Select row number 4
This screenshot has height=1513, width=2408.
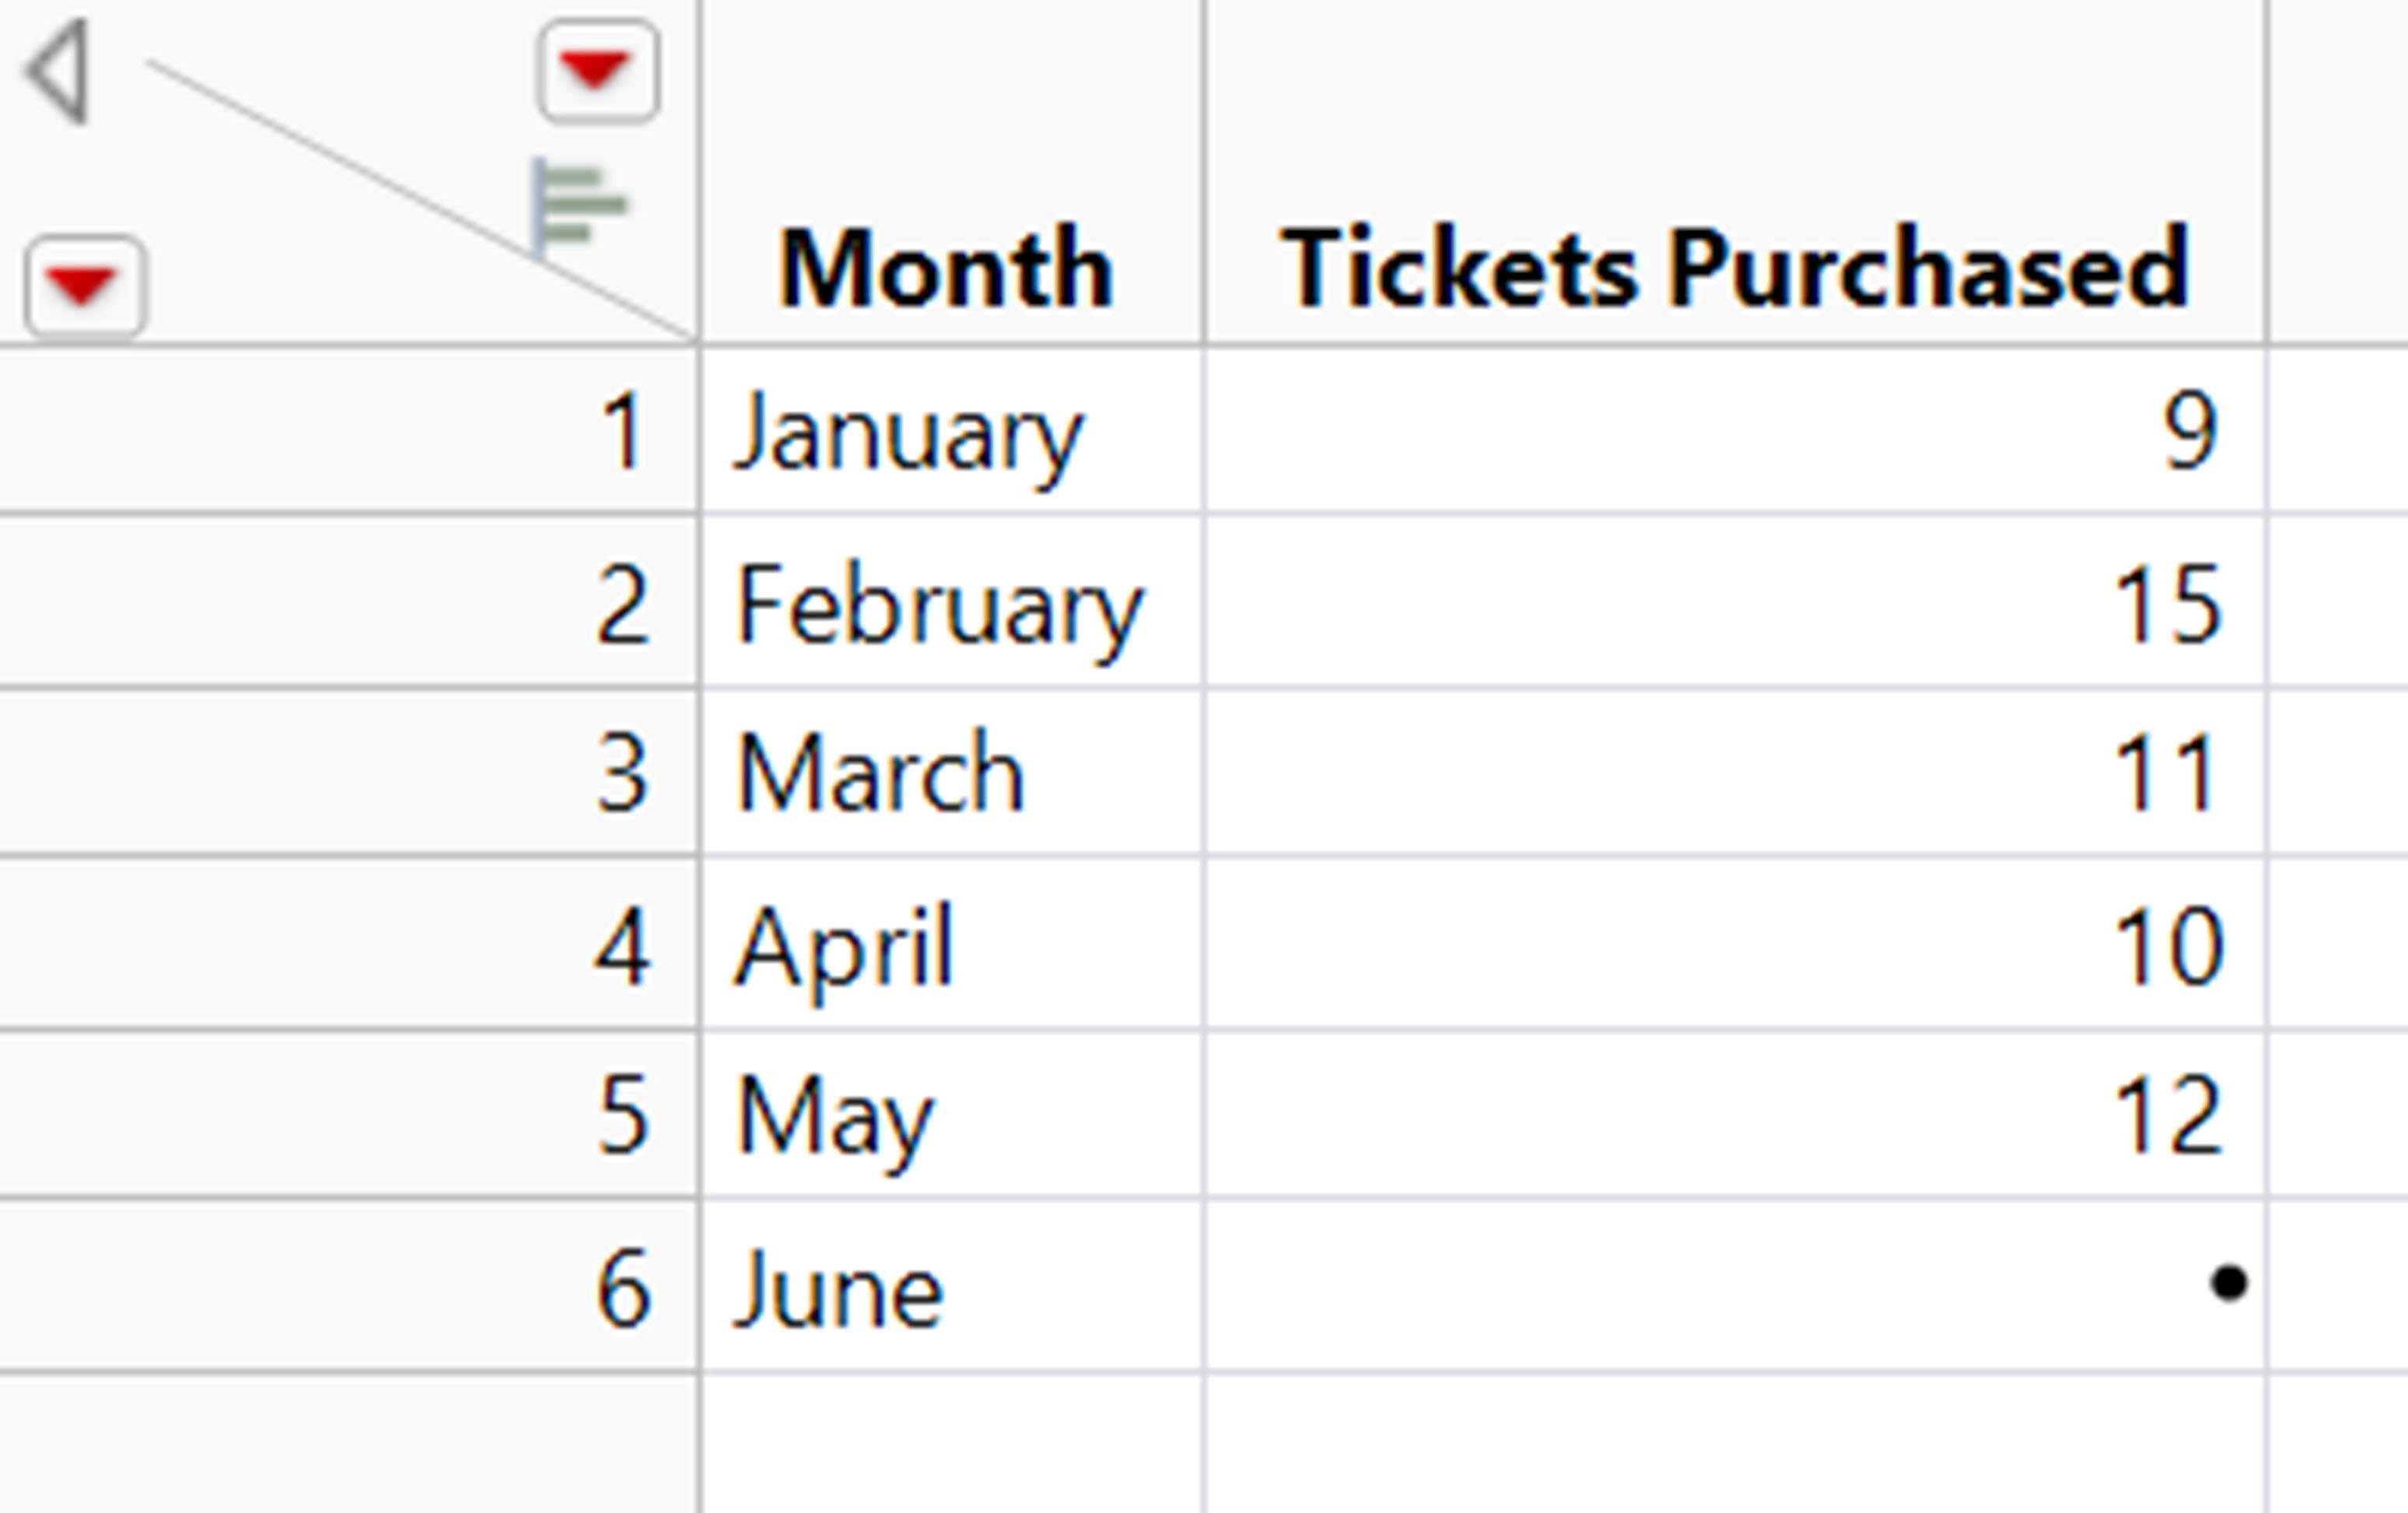(x=348, y=943)
